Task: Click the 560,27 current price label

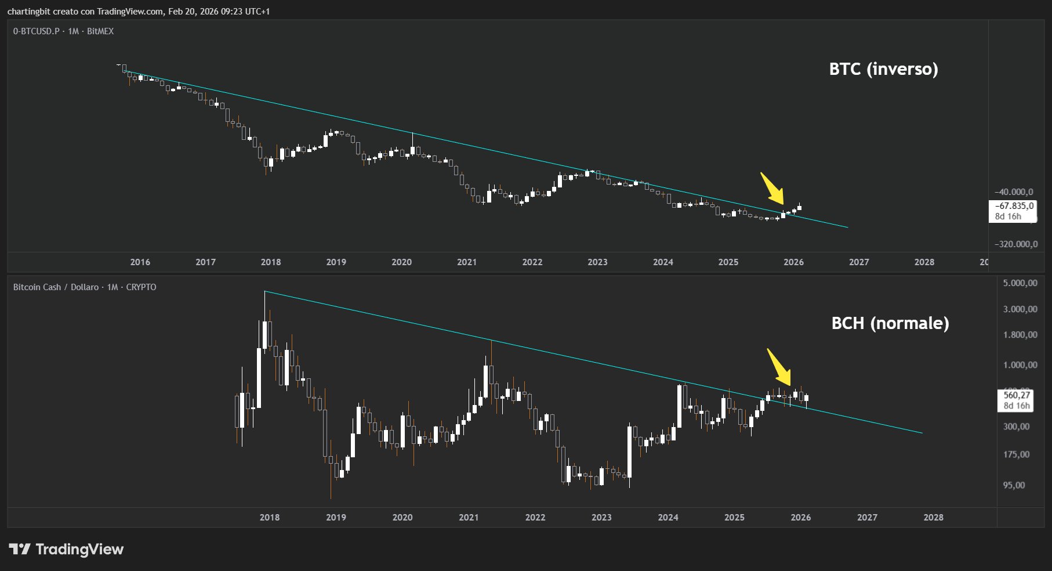Action: pyautogui.click(x=1017, y=395)
